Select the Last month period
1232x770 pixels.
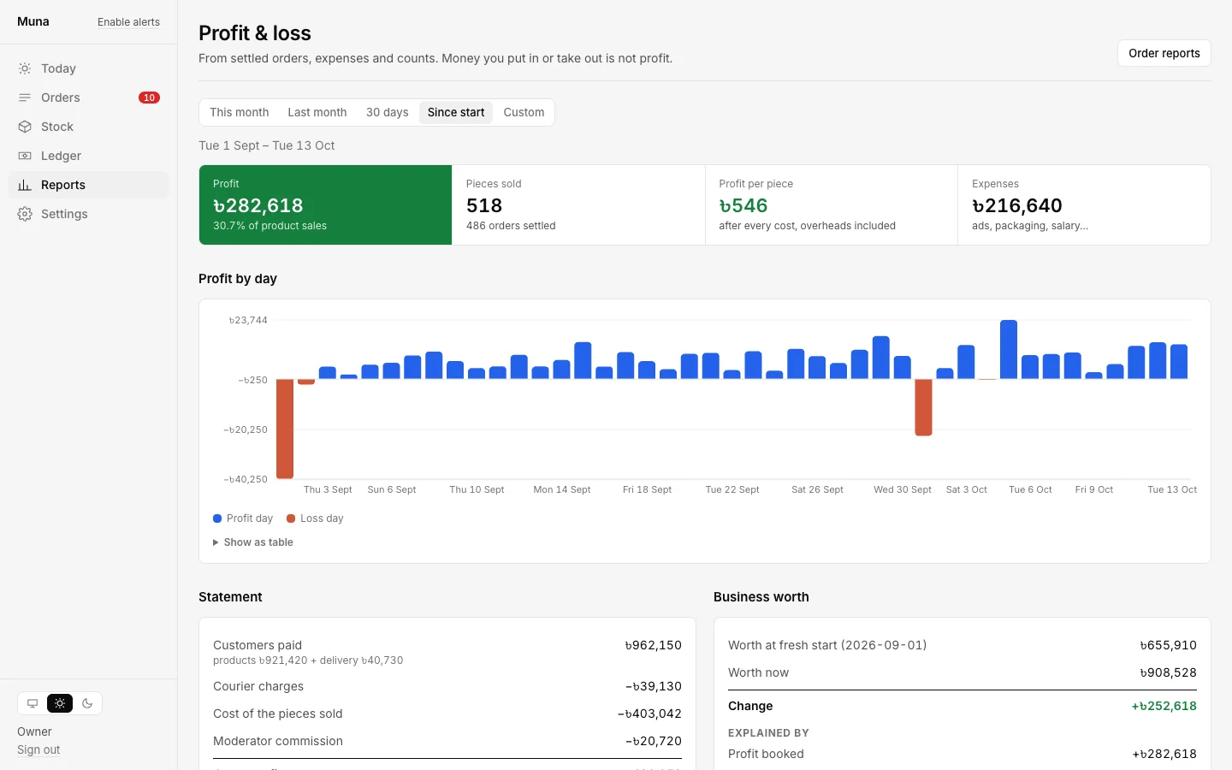317,112
